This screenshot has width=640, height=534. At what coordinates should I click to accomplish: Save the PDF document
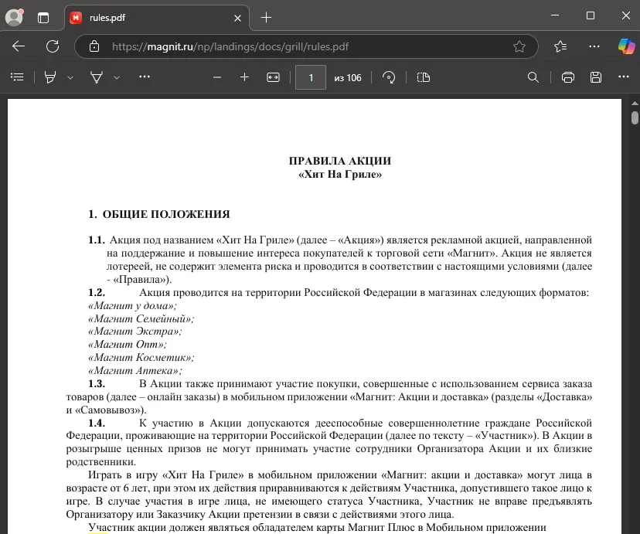click(x=596, y=77)
